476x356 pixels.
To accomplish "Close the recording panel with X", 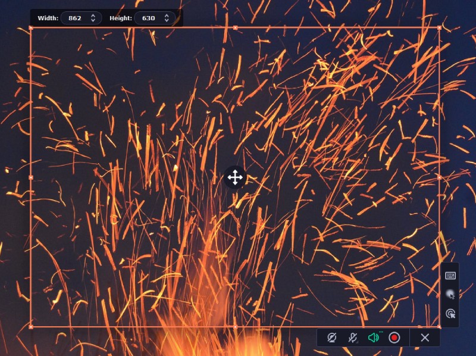I will 425,338.
